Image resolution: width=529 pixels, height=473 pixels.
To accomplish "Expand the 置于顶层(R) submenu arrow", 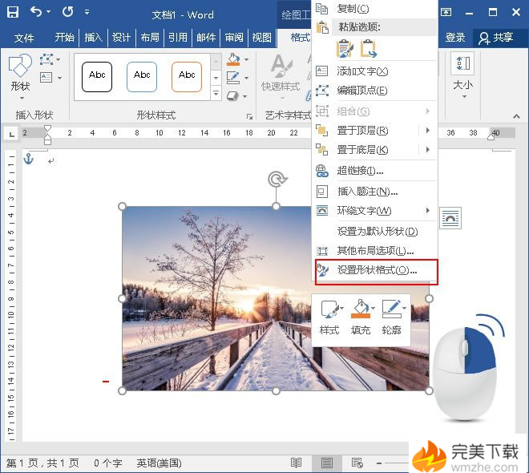I will coord(428,130).
